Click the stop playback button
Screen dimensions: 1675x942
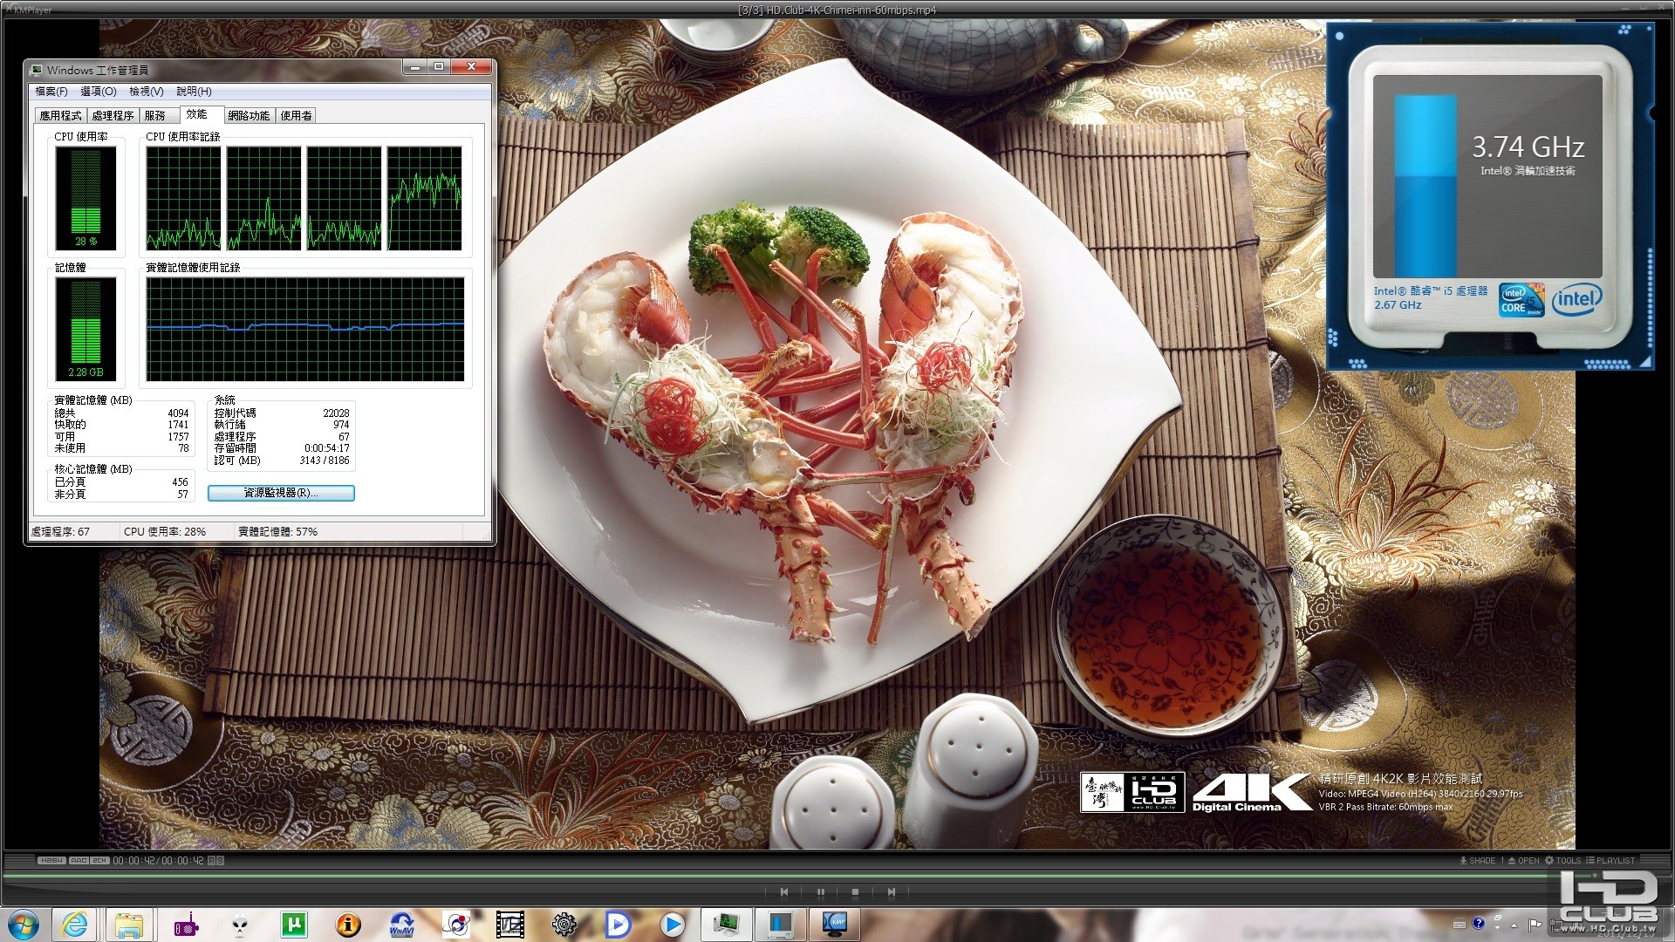coord(855,892)
